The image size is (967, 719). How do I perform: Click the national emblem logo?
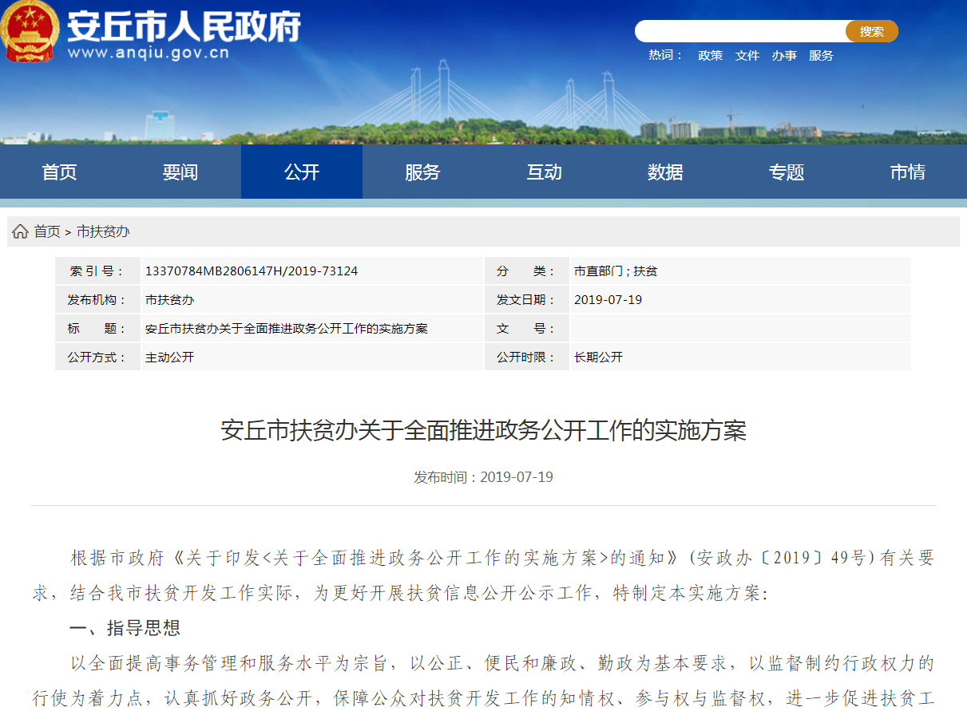(30, 31)
